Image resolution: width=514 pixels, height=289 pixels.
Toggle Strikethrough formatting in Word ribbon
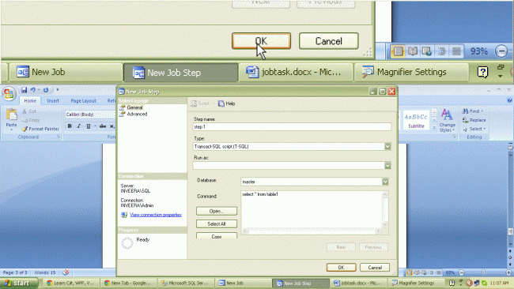tap(103, 126)
